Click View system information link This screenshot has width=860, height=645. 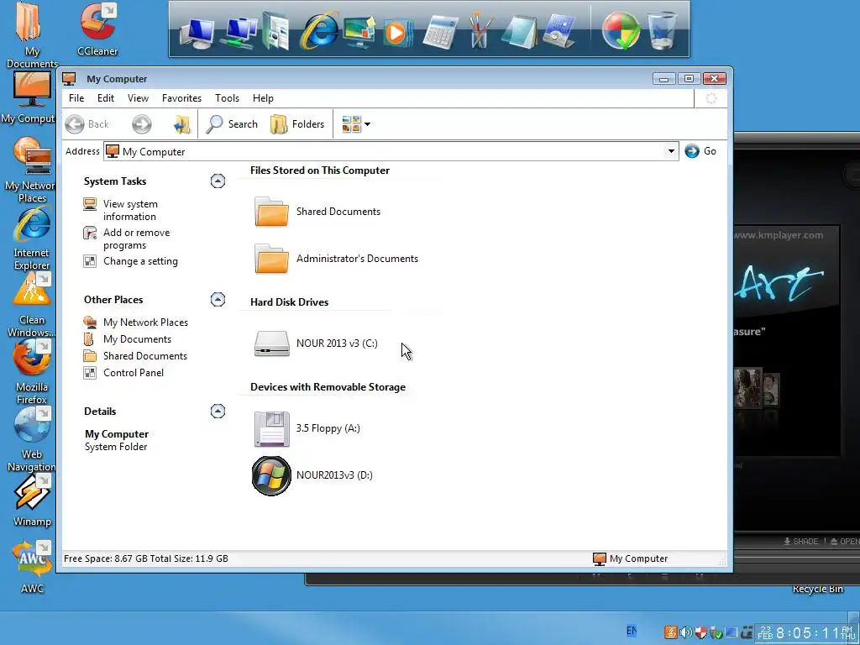(130, 210)
